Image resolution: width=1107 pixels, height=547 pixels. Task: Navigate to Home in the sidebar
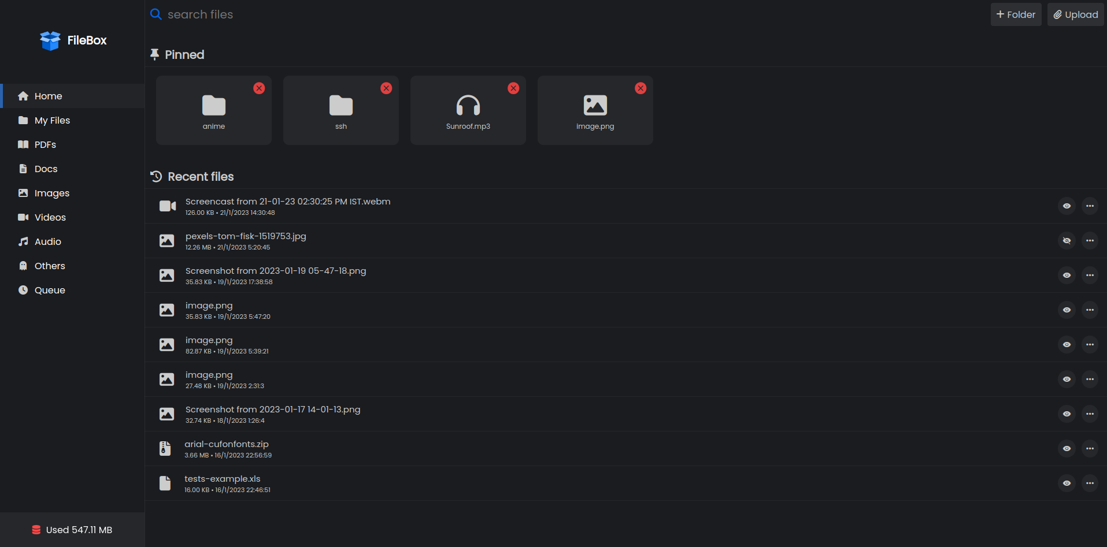[x=48, y=96]
